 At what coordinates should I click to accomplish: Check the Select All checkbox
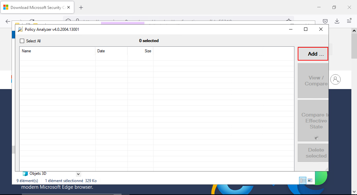[x=22, y=41]
